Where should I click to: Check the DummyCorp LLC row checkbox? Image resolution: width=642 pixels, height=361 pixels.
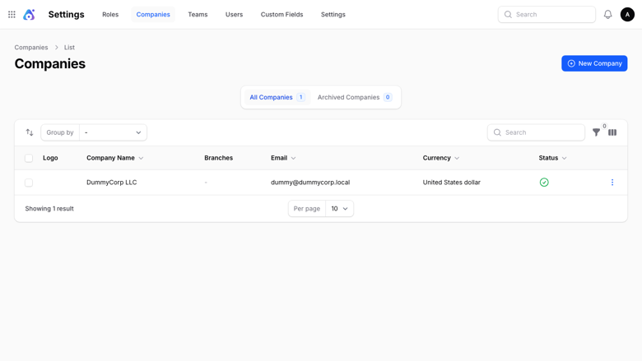29,183
